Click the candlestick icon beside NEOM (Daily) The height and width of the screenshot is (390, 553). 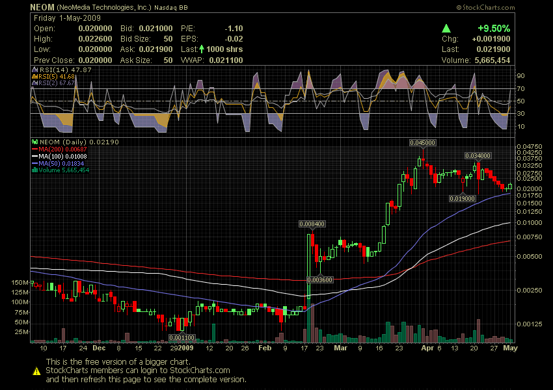coord(35,142)
